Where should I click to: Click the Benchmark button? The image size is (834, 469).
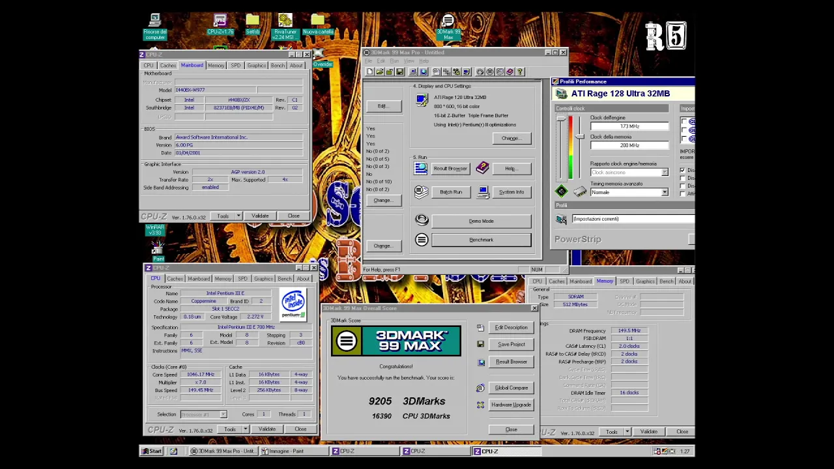pos(481,240)
